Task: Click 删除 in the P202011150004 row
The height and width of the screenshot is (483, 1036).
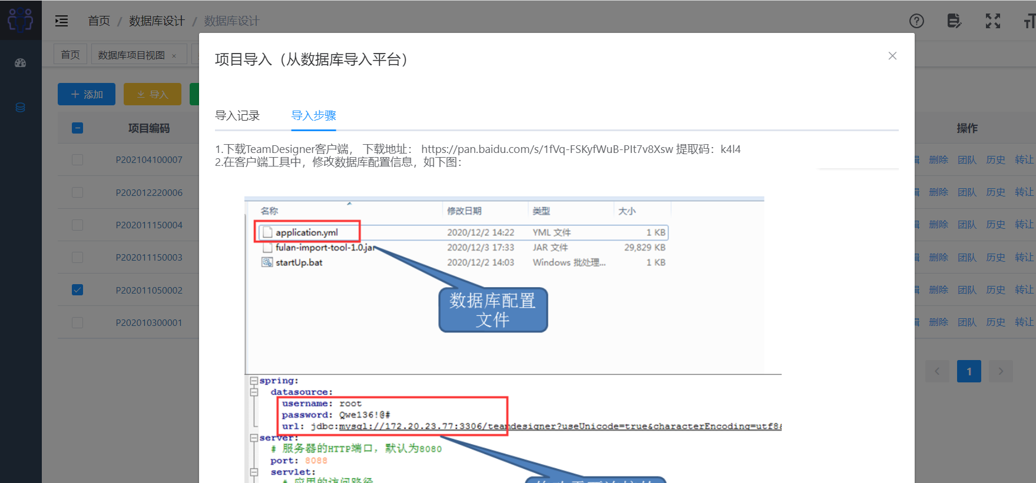Action: coord(938,225)
